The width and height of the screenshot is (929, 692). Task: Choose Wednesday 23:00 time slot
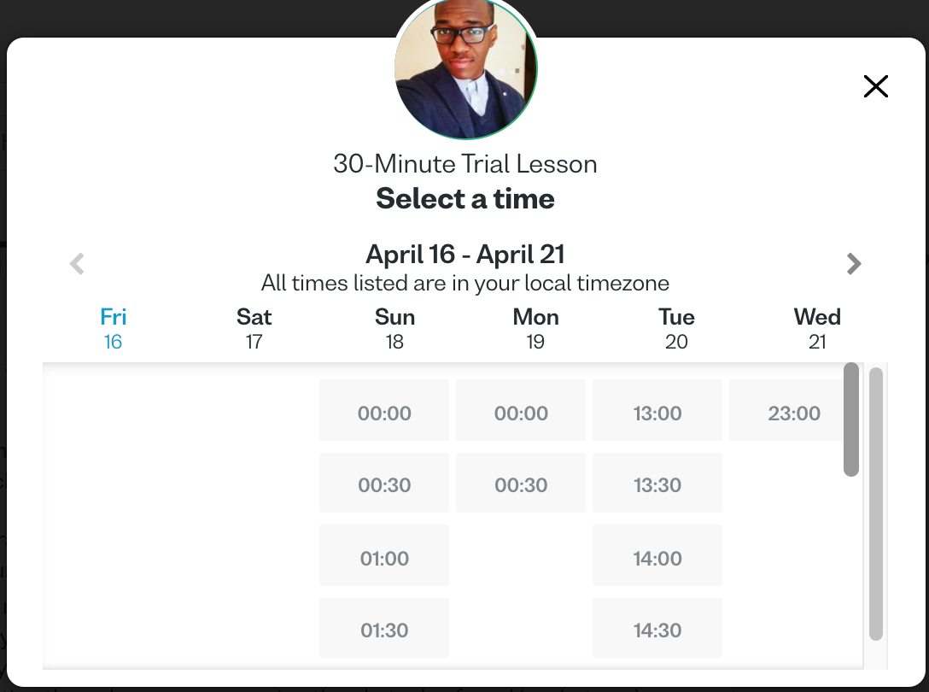click(786, 410)
